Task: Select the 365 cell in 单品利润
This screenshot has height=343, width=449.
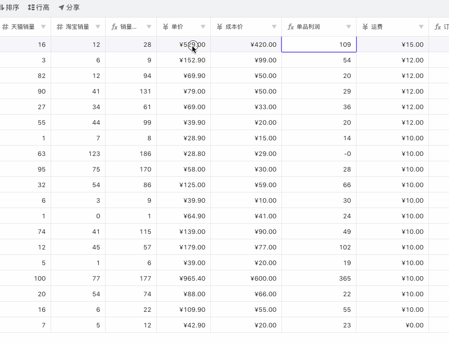Action: [318, 279]
